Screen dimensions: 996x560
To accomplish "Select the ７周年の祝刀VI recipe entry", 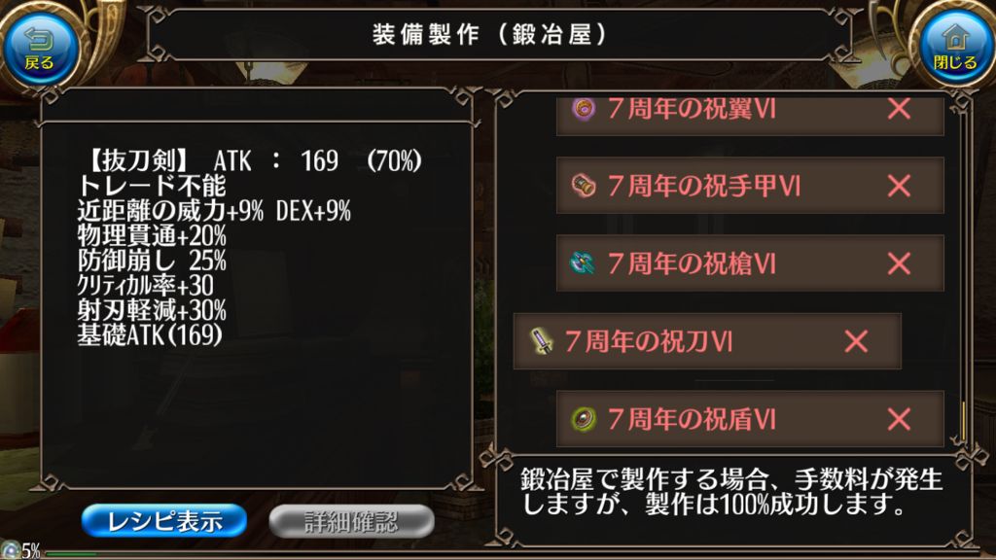I will point(707,341).
